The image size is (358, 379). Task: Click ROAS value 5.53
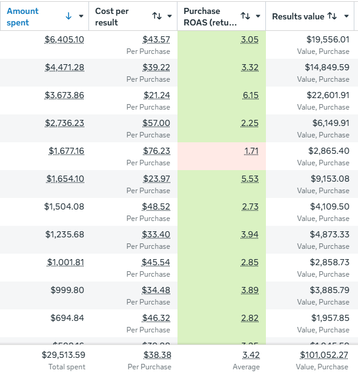click(x=250, y=179)
